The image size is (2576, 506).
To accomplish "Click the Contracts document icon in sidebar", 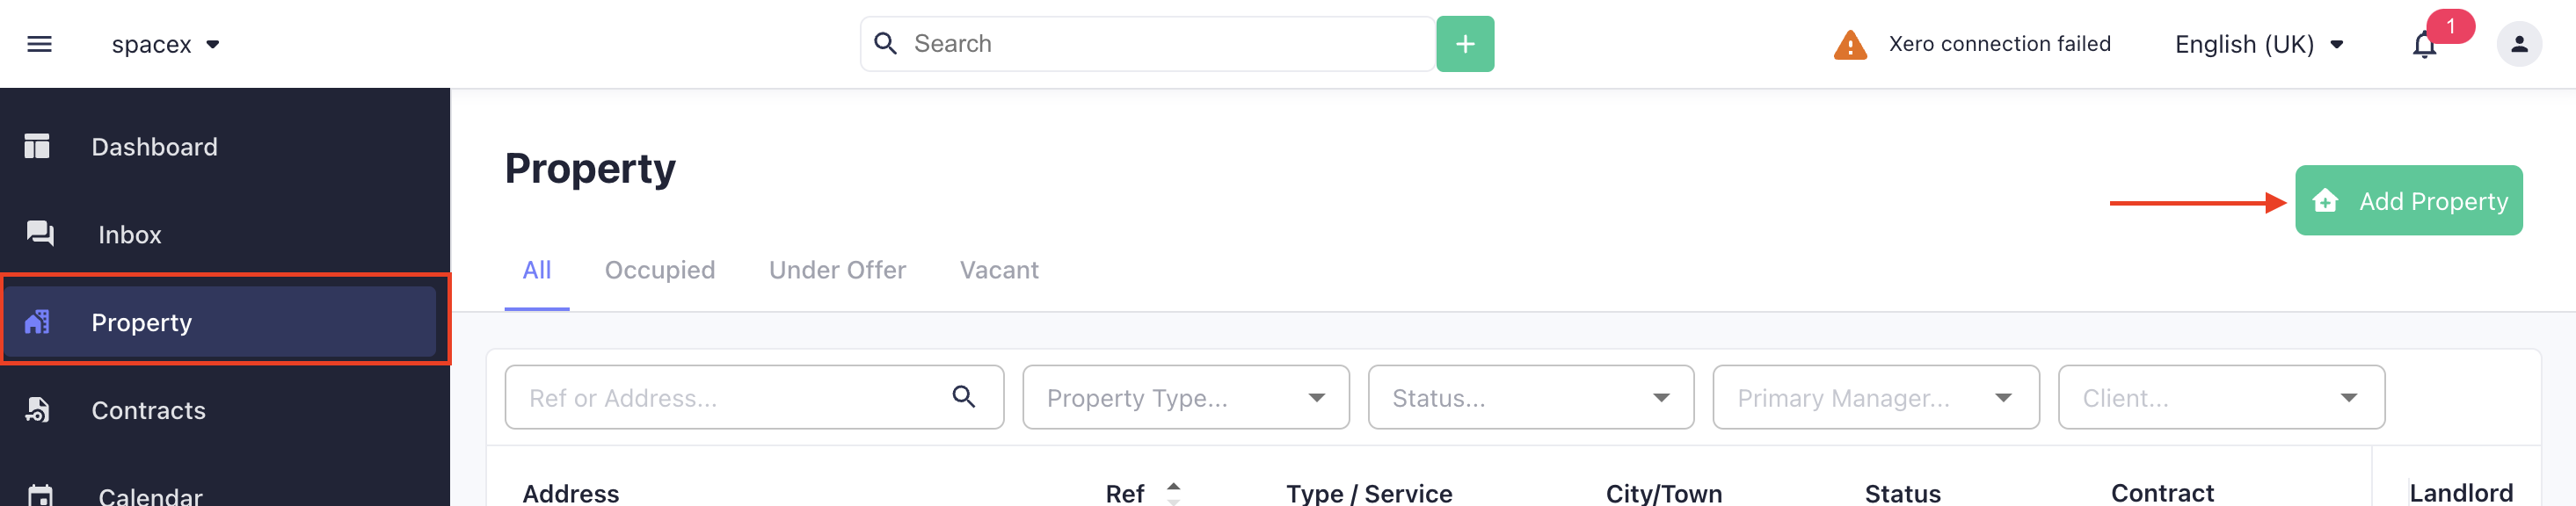I will pyautogui.click(x=37, y=410).
